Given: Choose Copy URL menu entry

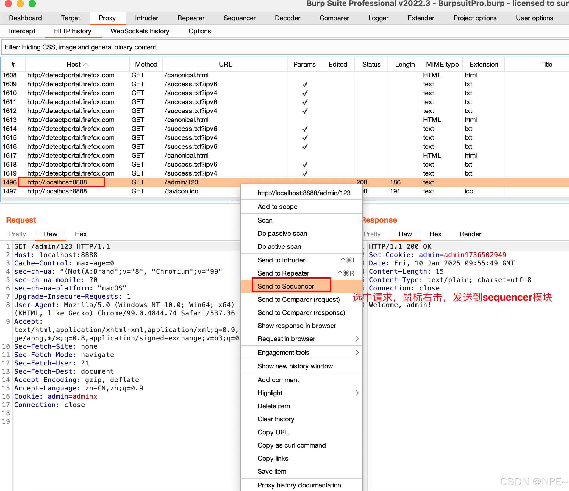Looking at the screenshot, I should click(302, 432).
